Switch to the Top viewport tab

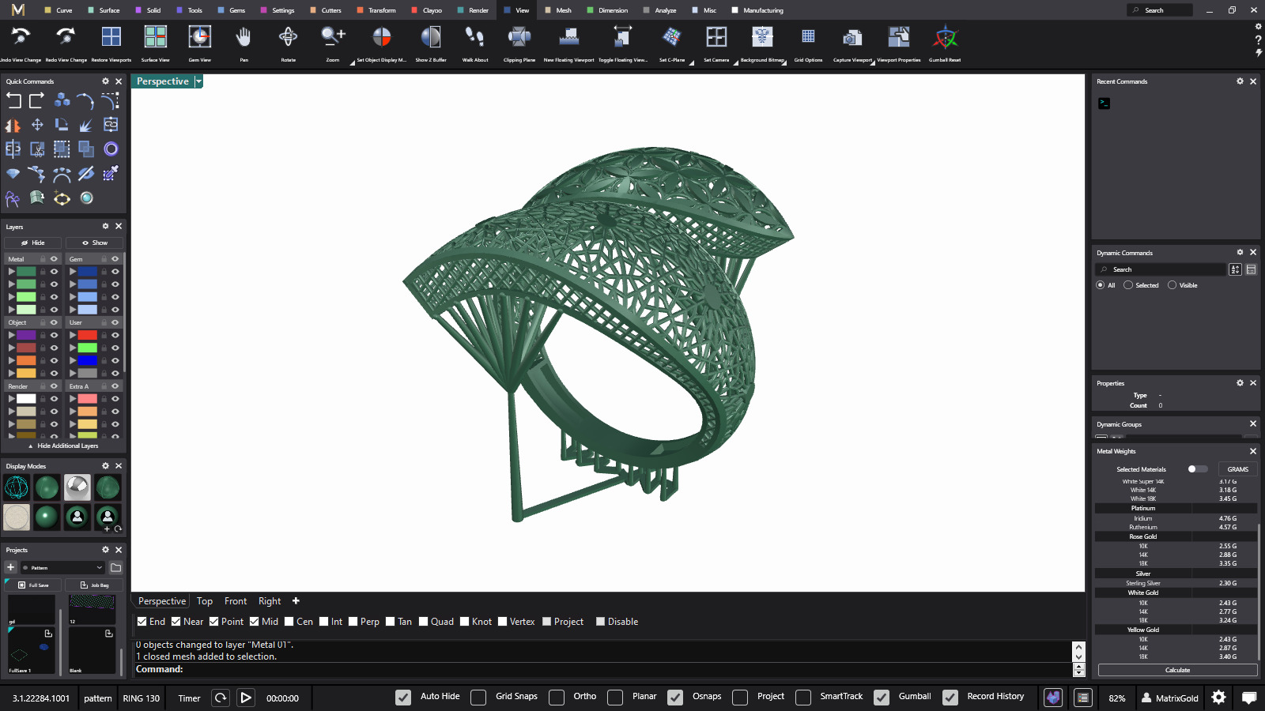pyautogui.click(x=205, y=601)
